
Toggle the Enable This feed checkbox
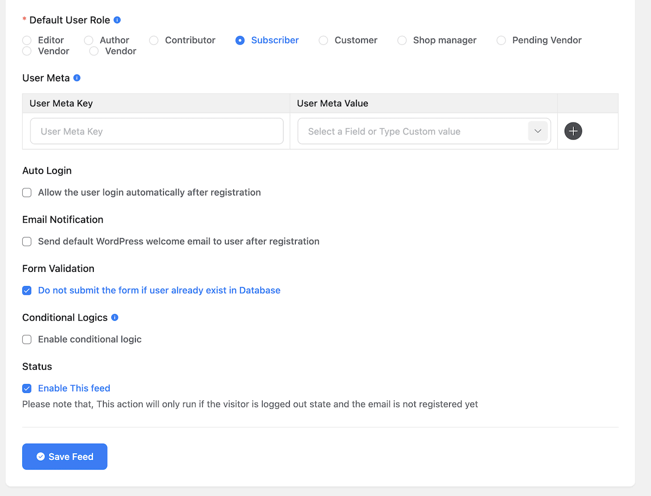27,388
